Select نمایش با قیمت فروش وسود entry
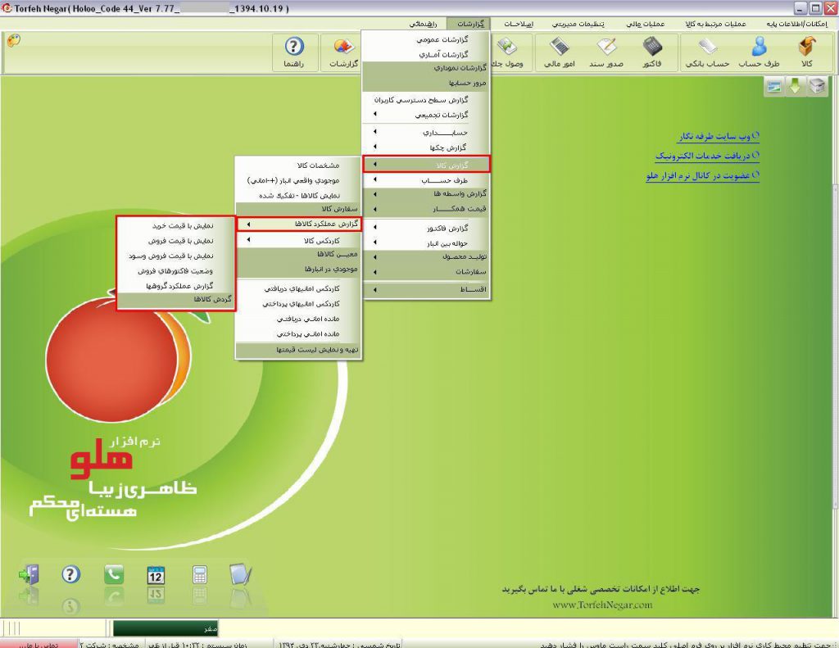Screen dimensions: 839x648 [176, 256]
